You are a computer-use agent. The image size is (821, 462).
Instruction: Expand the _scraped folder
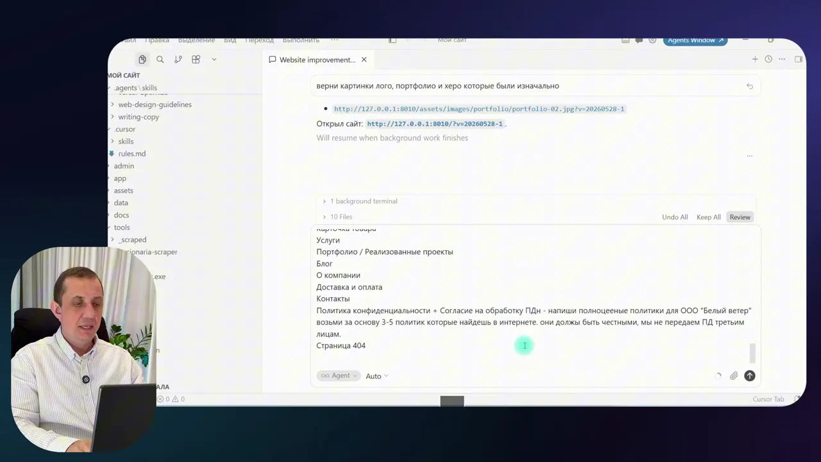(x=132, y=240)
